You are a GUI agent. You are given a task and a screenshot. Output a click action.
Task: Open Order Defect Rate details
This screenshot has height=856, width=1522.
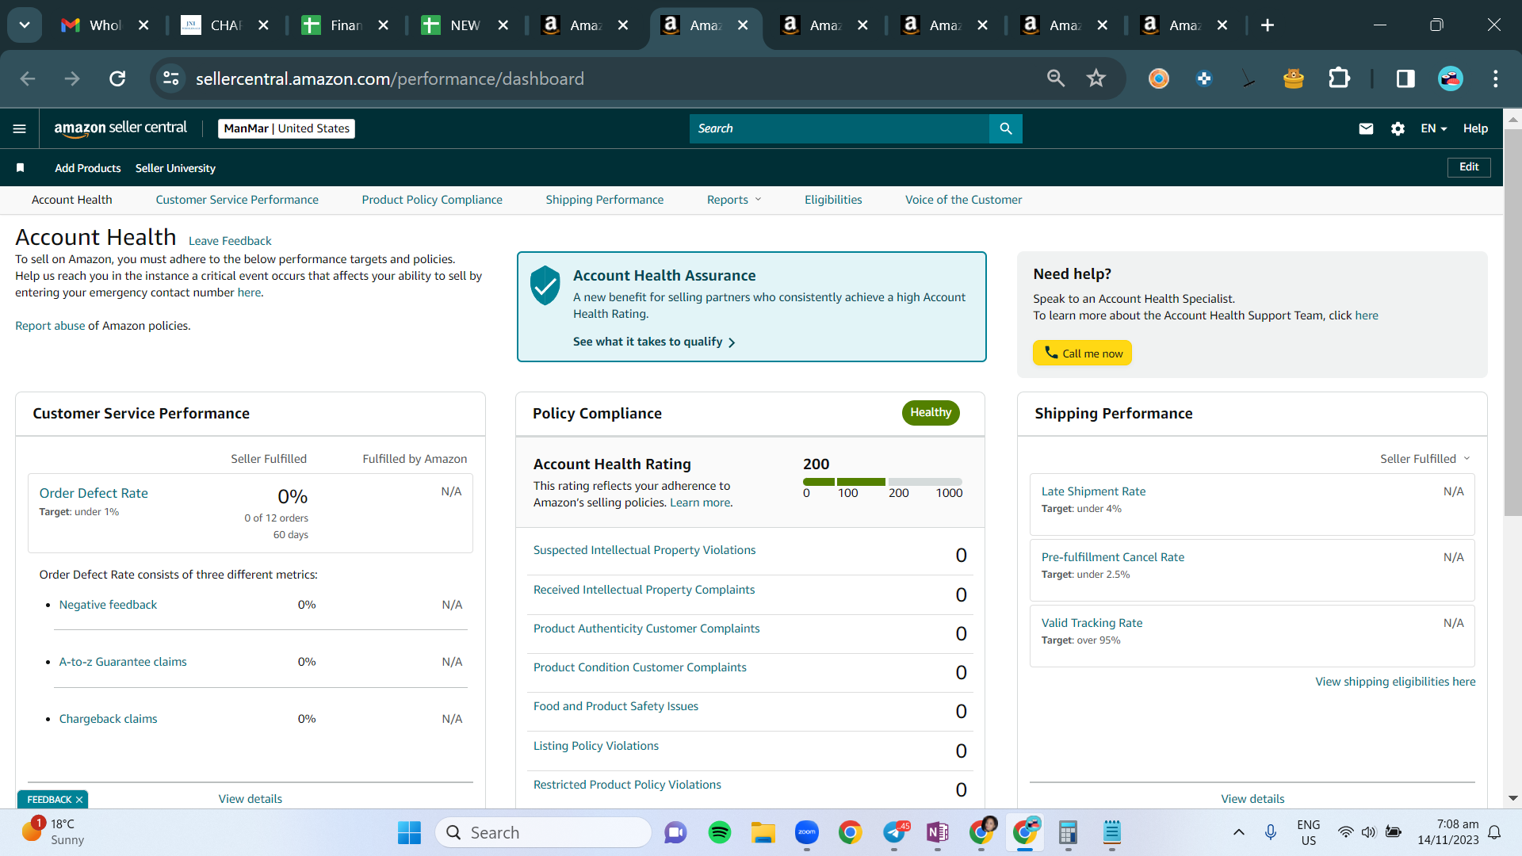(94, 493)
